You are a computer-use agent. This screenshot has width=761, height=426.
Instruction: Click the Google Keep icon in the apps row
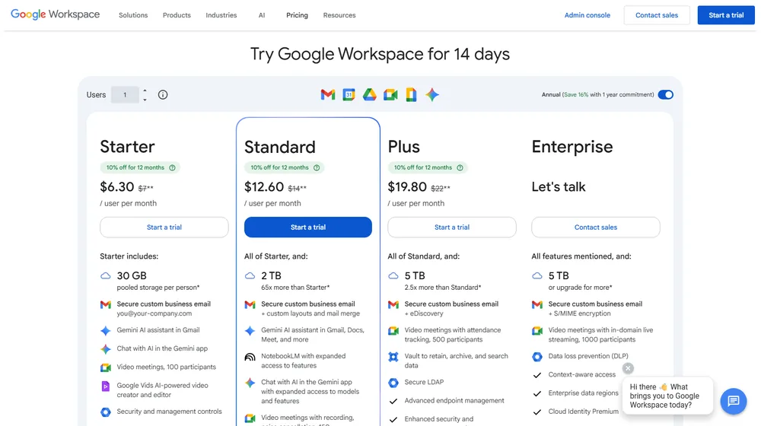(411, 94)
